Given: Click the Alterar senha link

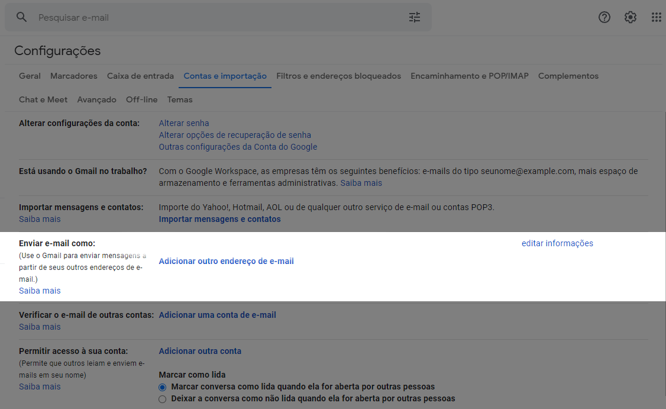Looking at the screenshot, I should coord(184,123).
